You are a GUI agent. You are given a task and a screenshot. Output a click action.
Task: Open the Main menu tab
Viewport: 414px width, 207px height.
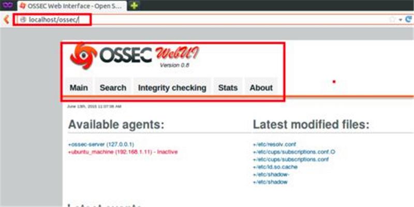click(79, 87)
